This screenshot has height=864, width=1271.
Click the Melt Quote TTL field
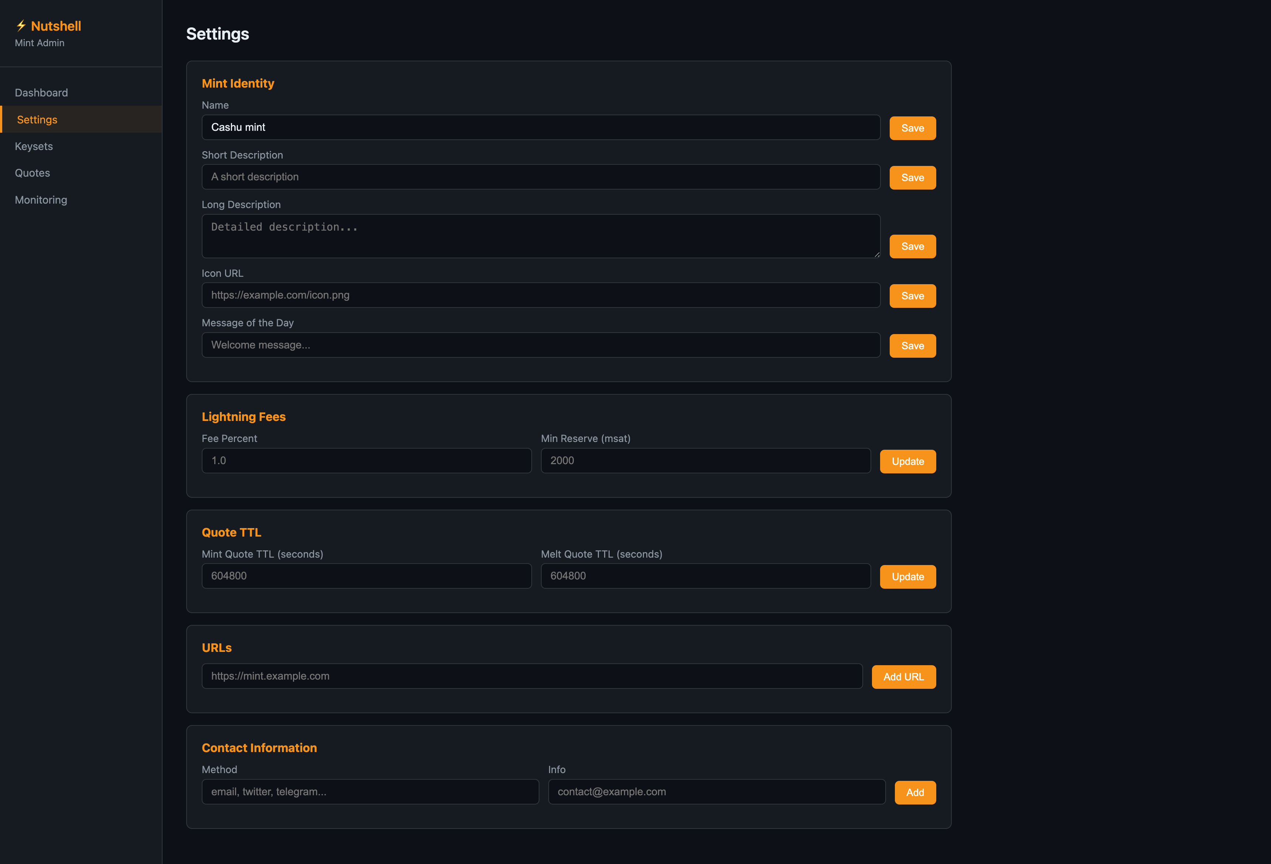coord(705,576)
